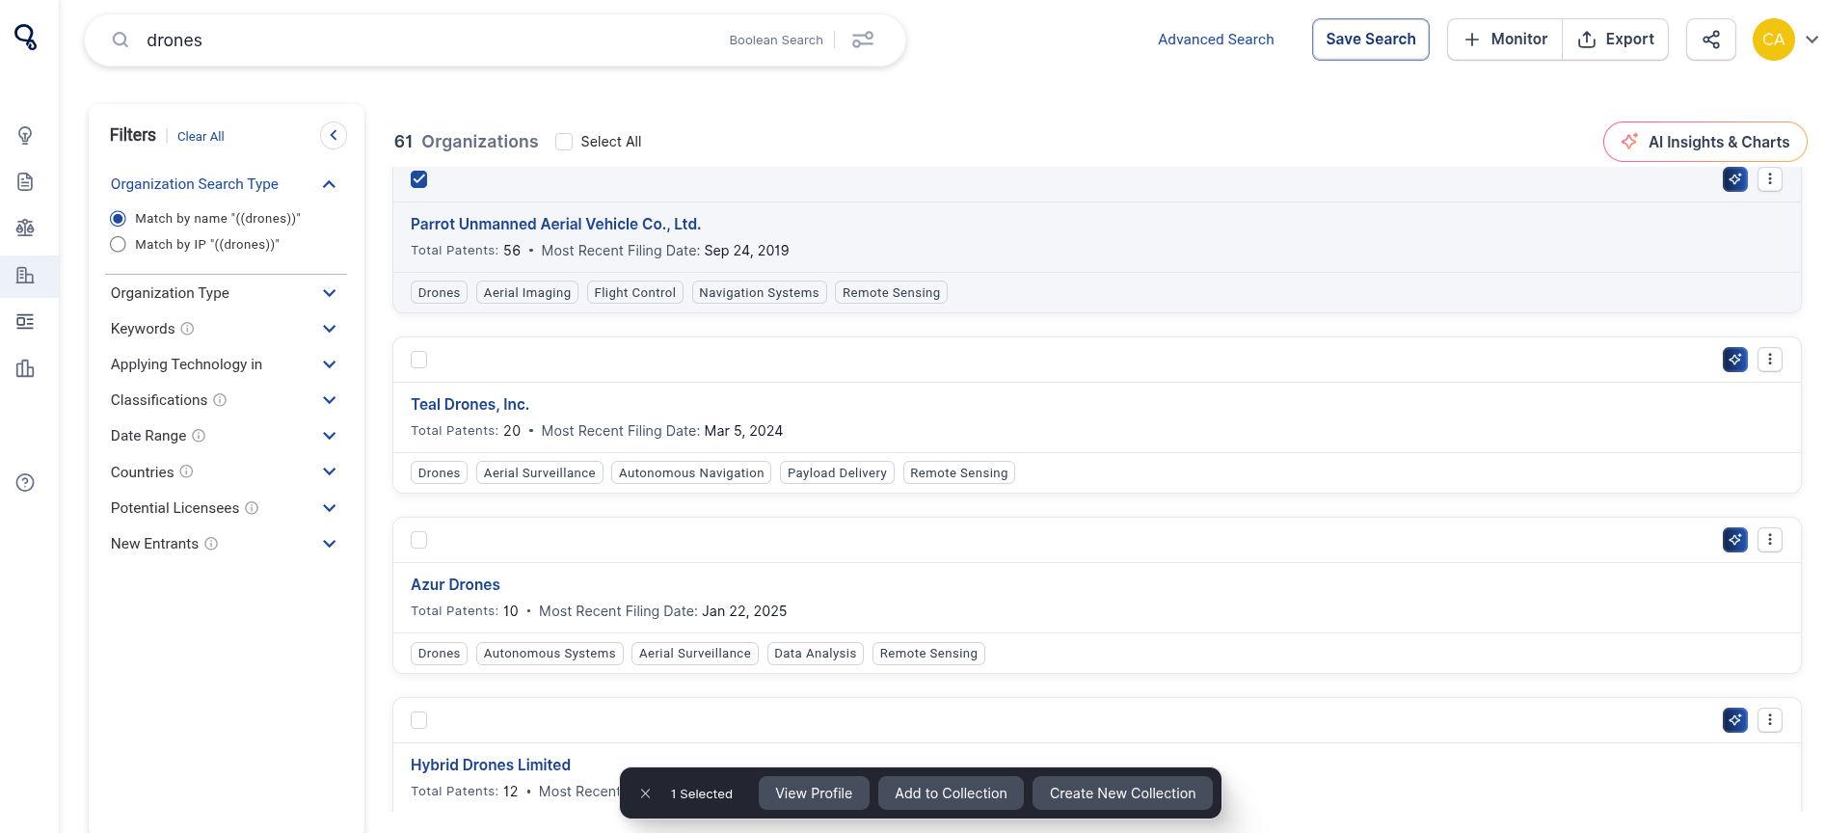Open AI insights for Teal Drones, Inc.
The width and height of the screenshot is (1825, 833).
[x=1735, y=360]
